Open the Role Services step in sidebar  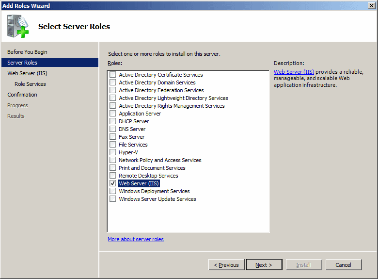30,84
